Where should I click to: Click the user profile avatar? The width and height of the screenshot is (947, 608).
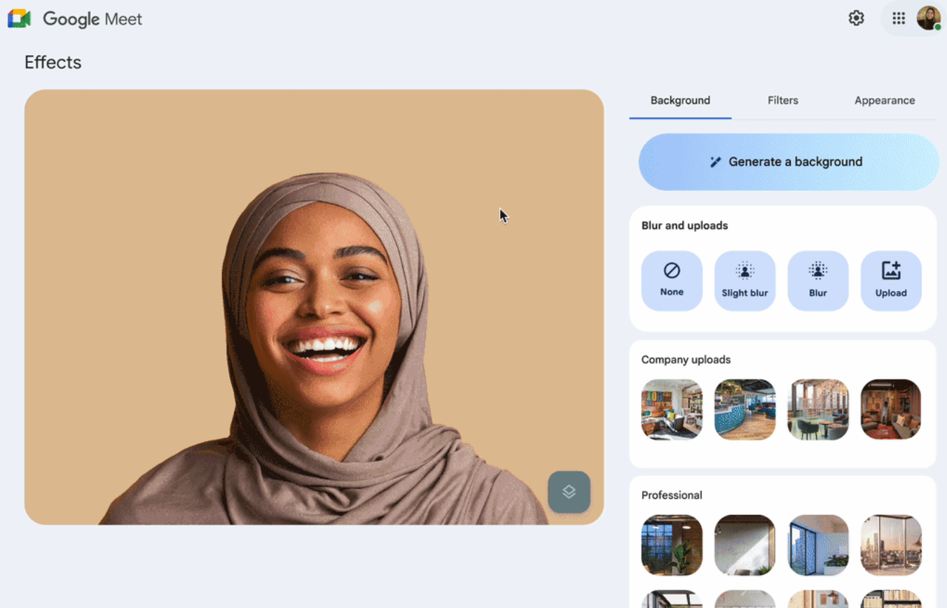pos(929,18)
